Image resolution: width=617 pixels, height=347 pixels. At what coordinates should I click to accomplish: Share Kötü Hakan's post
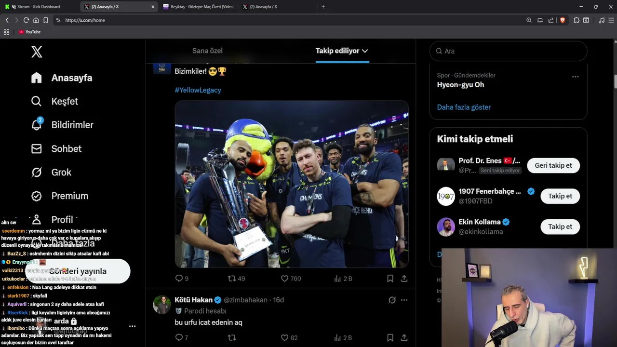(x=404, y=338)
